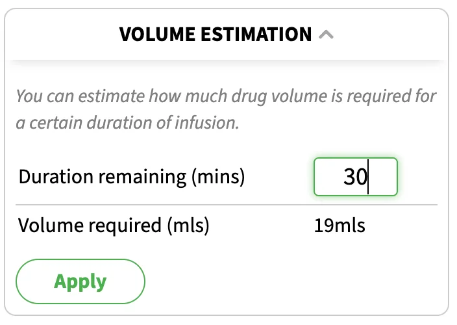Click the Volume required (mls) label
Screen dimensions: 457x325
[x=114, y=226]
